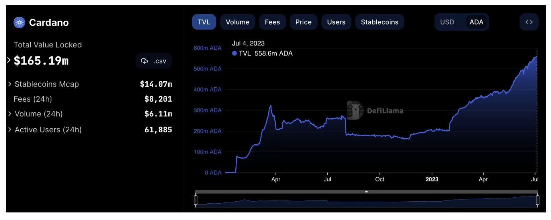
Task: Click the Jul 4, 2023 tooltip date
Action: tap(248, 43)
